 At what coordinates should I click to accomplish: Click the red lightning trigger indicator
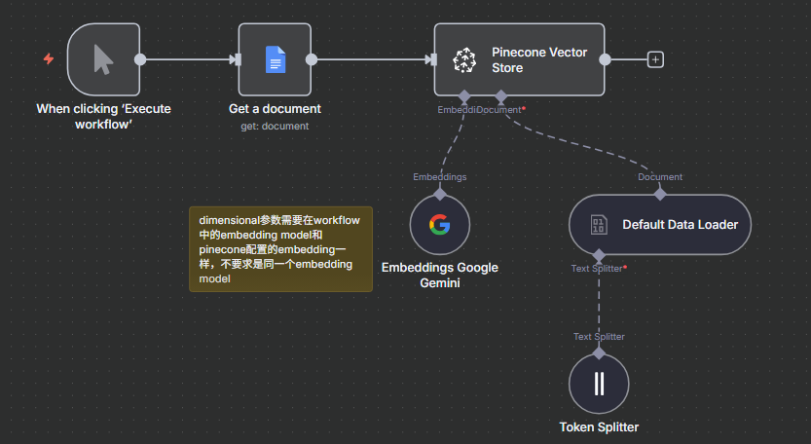[49, 59]
